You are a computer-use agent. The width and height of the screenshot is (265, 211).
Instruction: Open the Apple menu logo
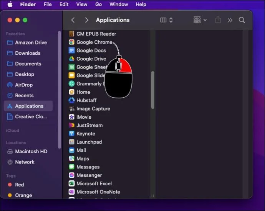10,4
